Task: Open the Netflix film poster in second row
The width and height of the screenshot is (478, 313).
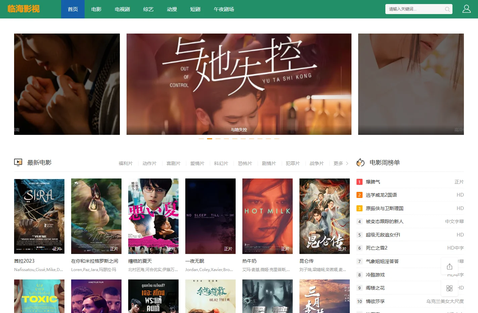Action: [96, 296]
